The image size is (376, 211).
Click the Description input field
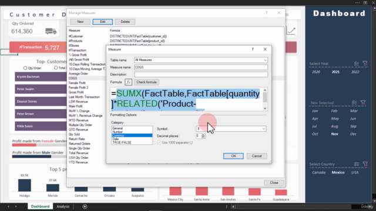[201, 74]
